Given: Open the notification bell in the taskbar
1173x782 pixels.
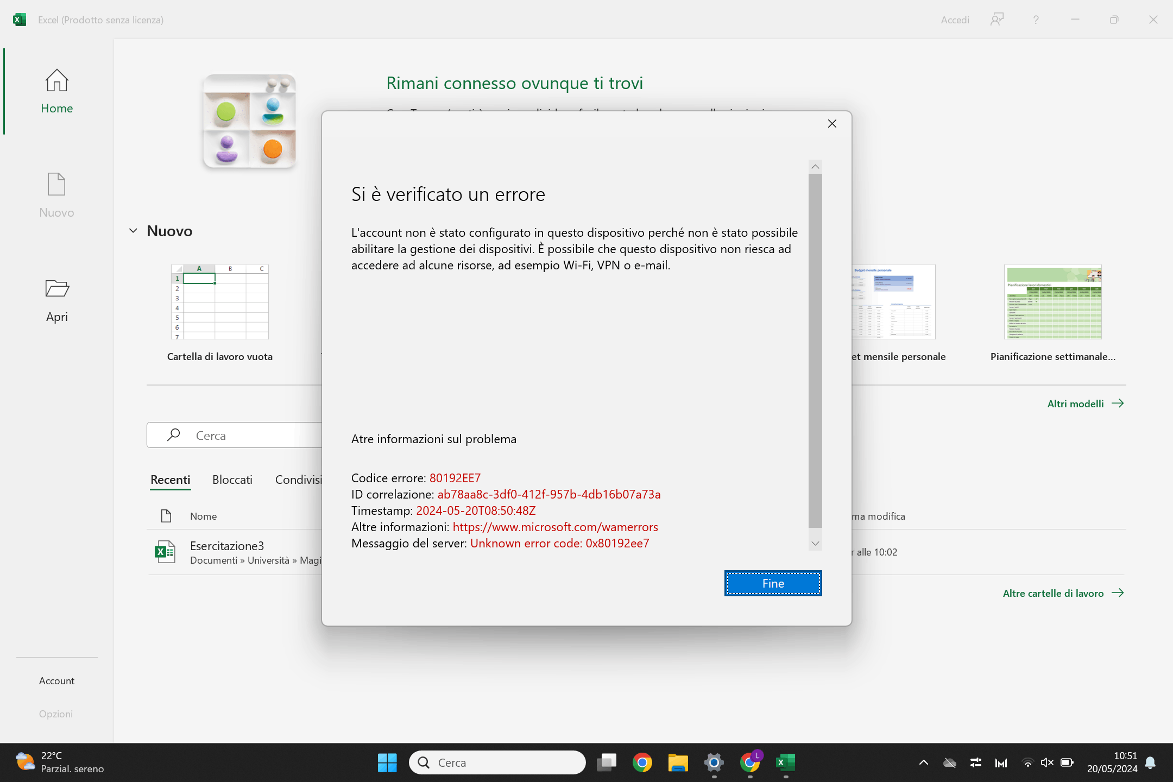Looking at the screenshot, I should [x=1150, y=762].
